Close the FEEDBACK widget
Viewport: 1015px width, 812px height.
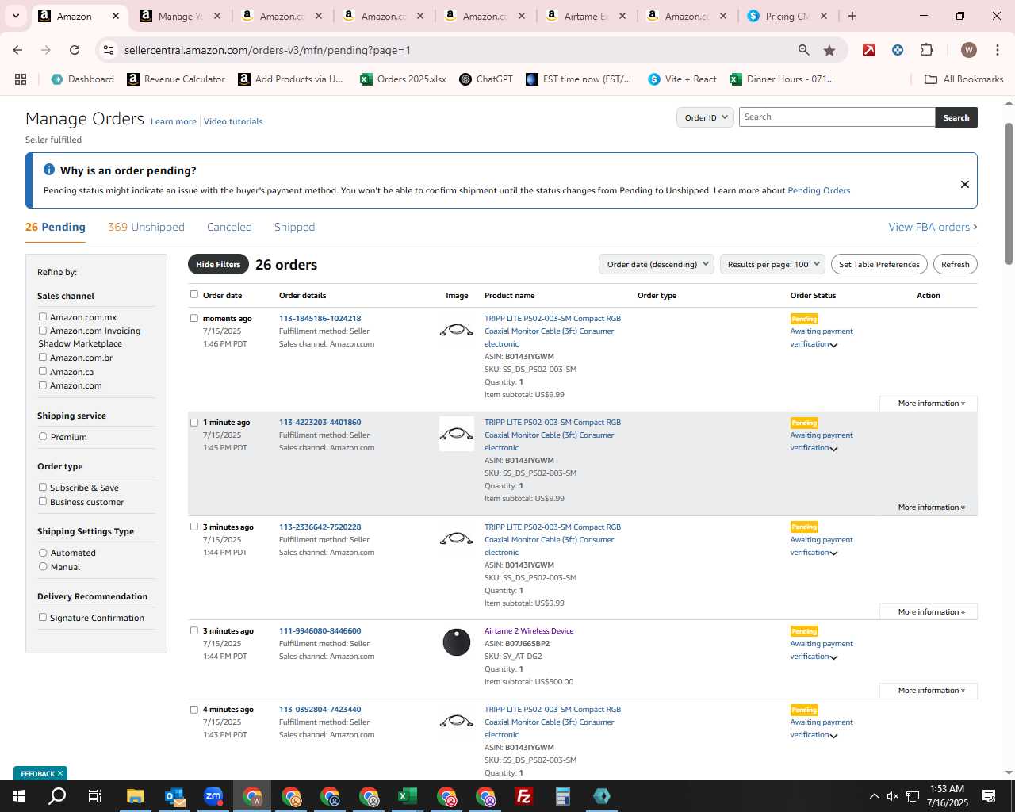pos(60,773)
